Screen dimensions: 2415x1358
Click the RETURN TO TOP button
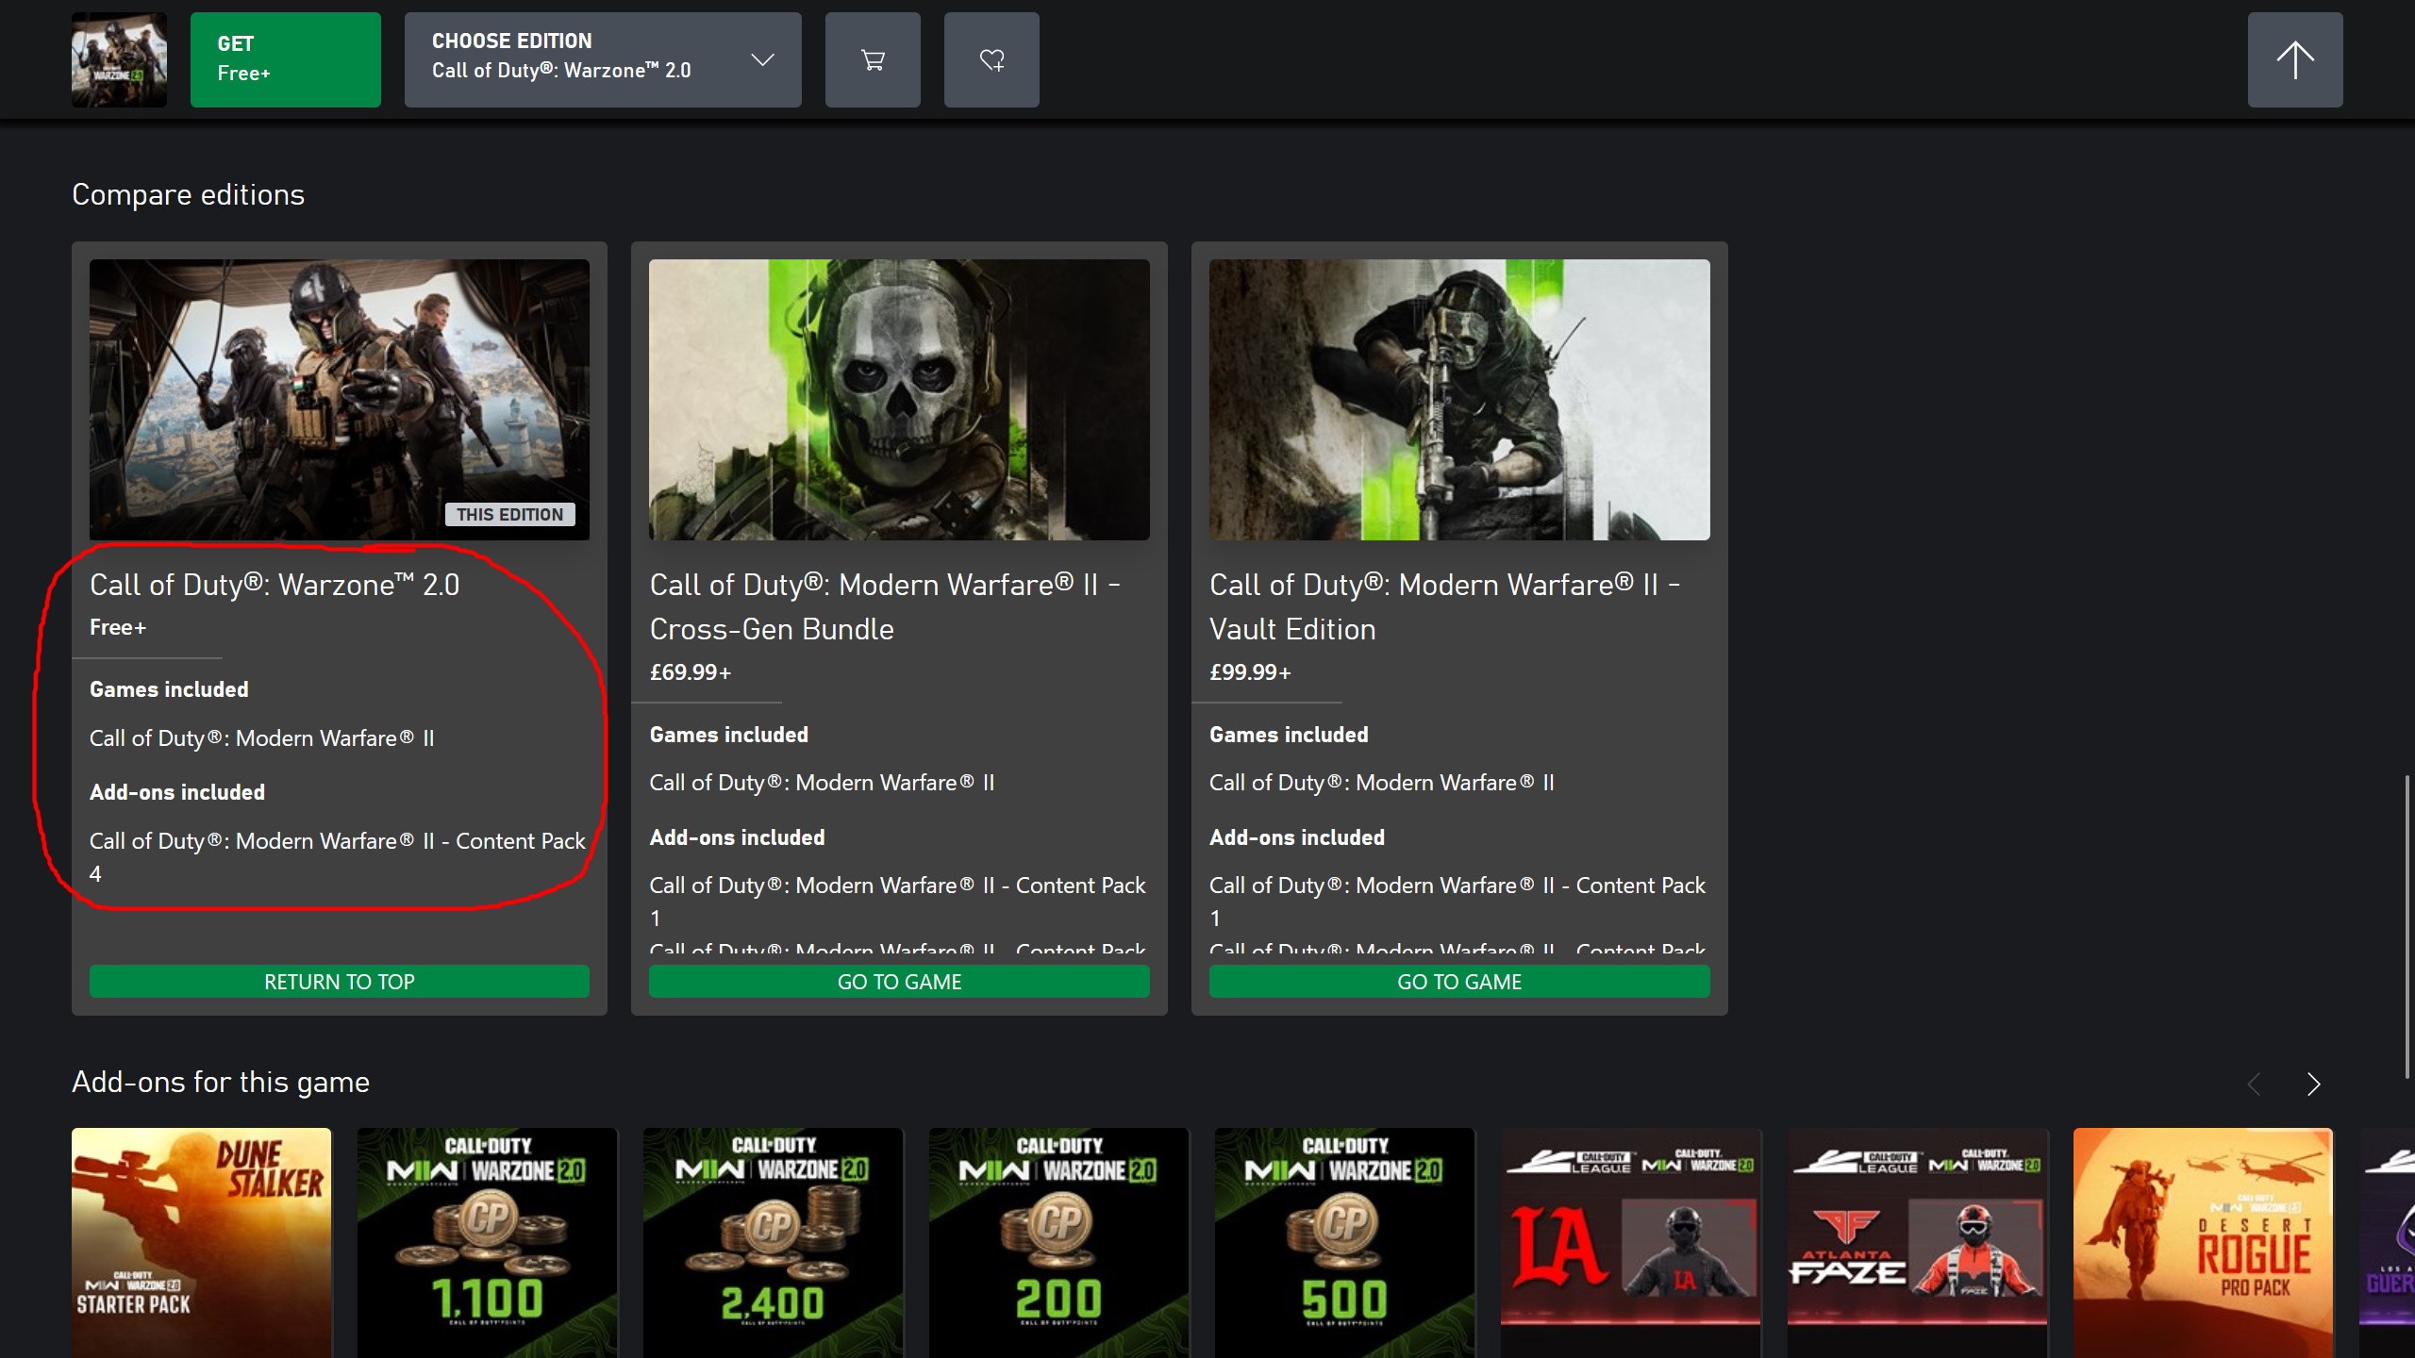click(x=340, y=982)
